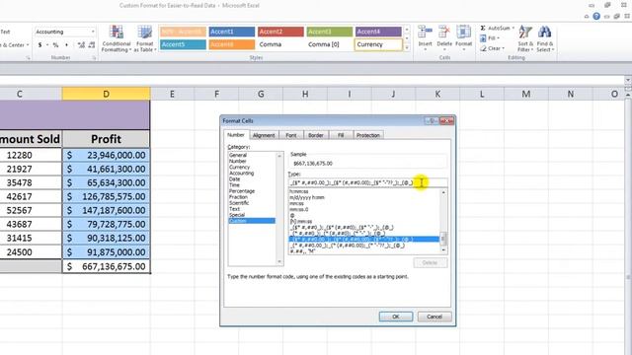Click the AutoSum sigma icon
Image resolution: width=632 pixels, height=355 pixels.
point(483,29)
